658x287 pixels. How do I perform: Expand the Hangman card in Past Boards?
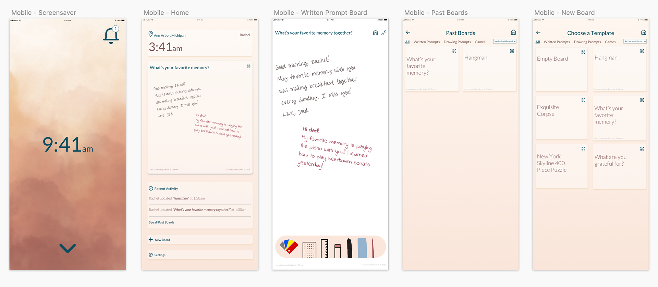point(512,51)
